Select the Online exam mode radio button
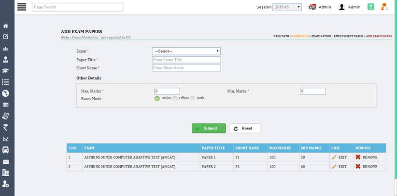Viewport: 397px width, 196px height. pyautogui.click(x=157, y=98)
